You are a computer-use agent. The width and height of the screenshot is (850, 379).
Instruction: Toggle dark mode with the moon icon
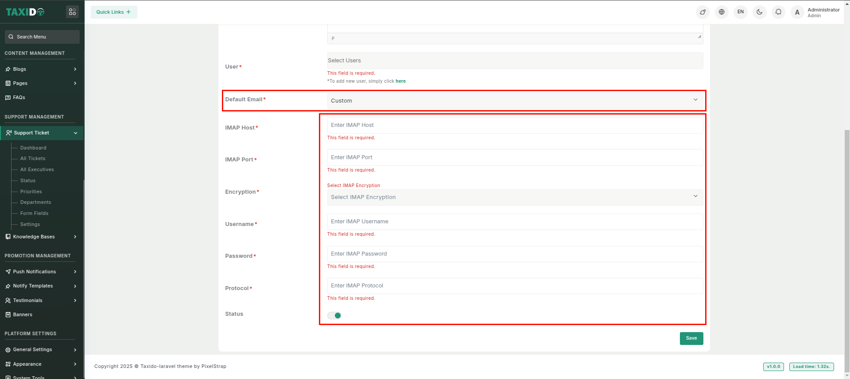point(759,12)
